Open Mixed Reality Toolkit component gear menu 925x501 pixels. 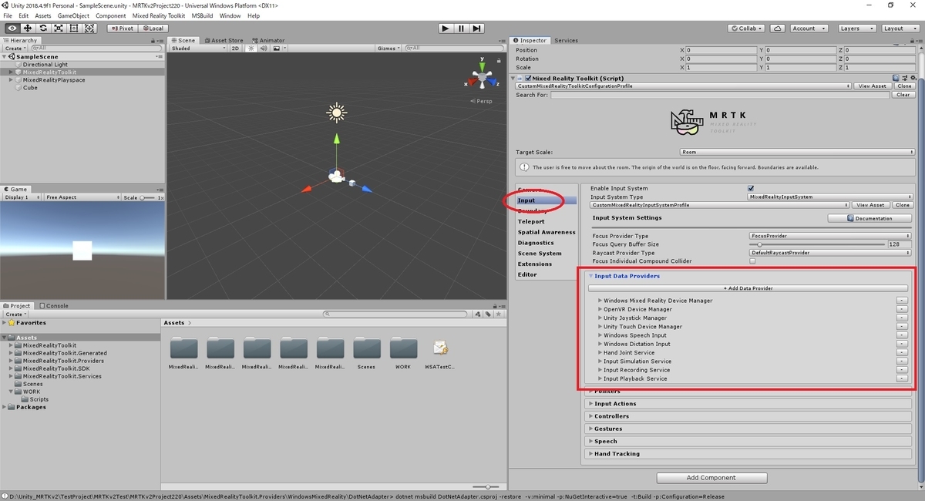click(x=912, y=78)
